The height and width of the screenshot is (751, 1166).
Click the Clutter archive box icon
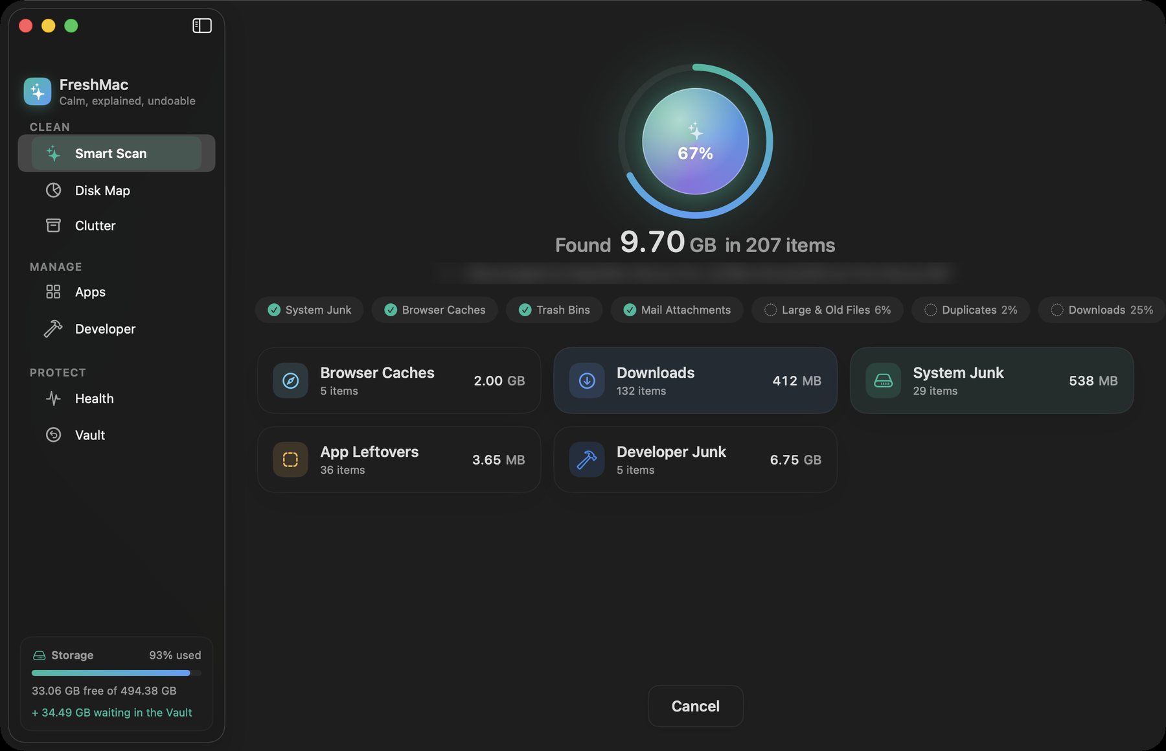[53, 225]
